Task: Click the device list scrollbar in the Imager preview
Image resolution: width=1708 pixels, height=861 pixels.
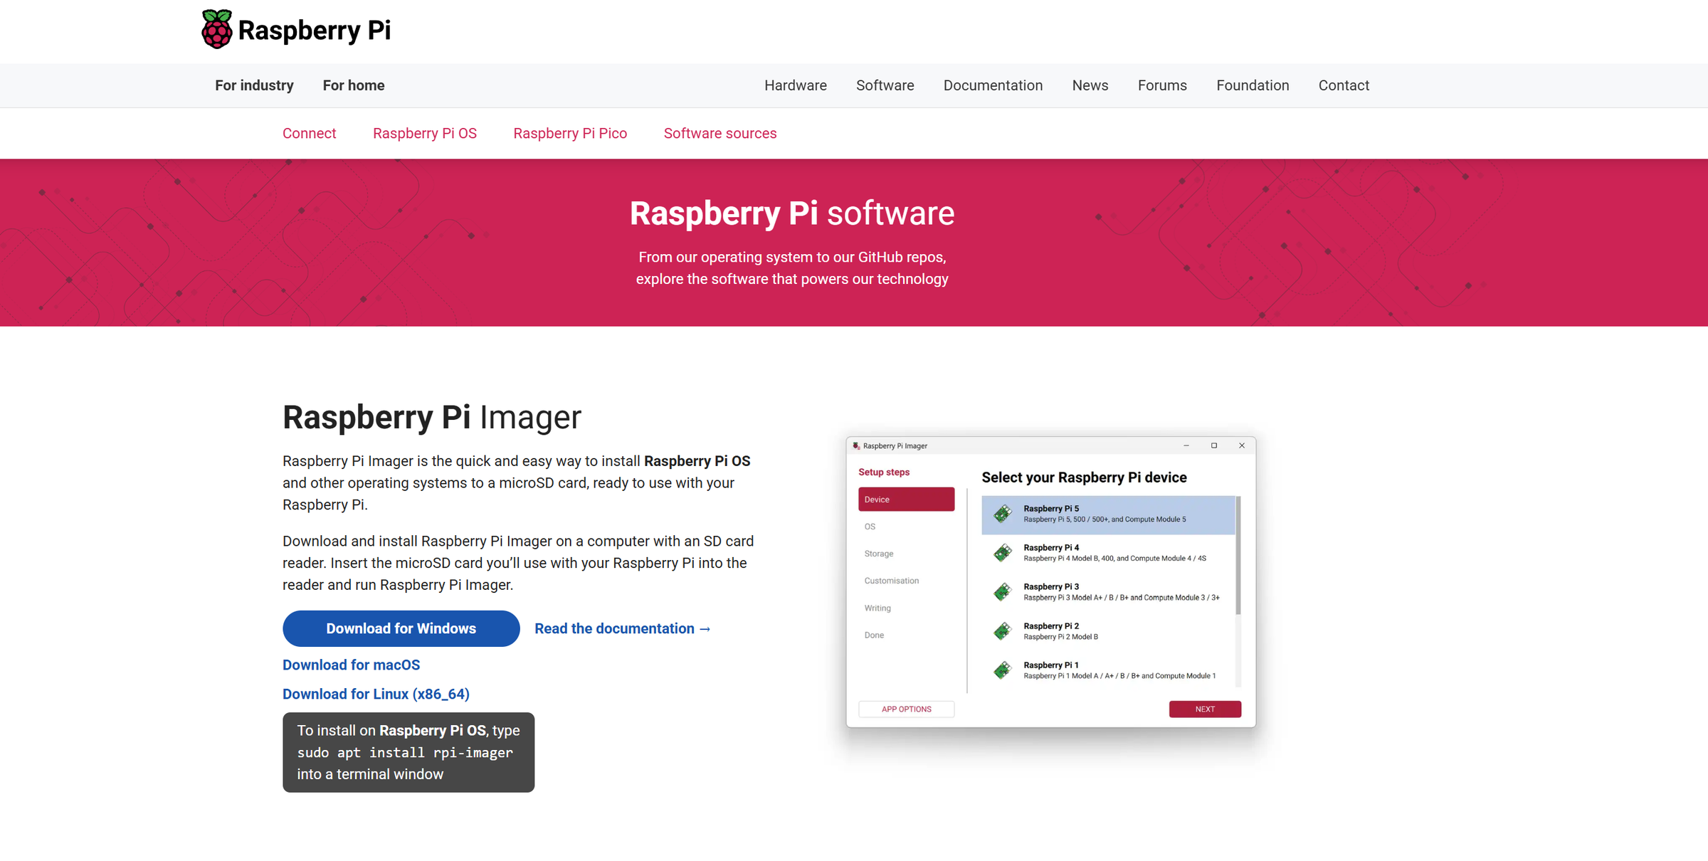Action: point(1238,555)
